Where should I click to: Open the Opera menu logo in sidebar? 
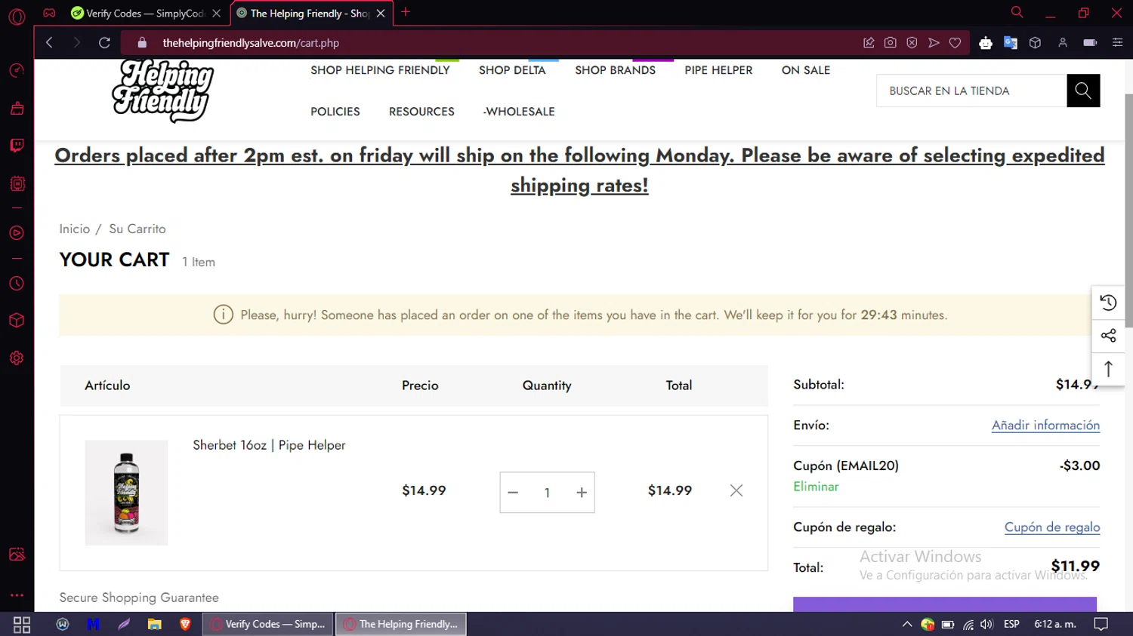(17, 16)
